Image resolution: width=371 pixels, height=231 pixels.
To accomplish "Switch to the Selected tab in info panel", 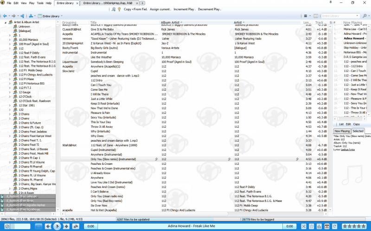I will point(358,131).
